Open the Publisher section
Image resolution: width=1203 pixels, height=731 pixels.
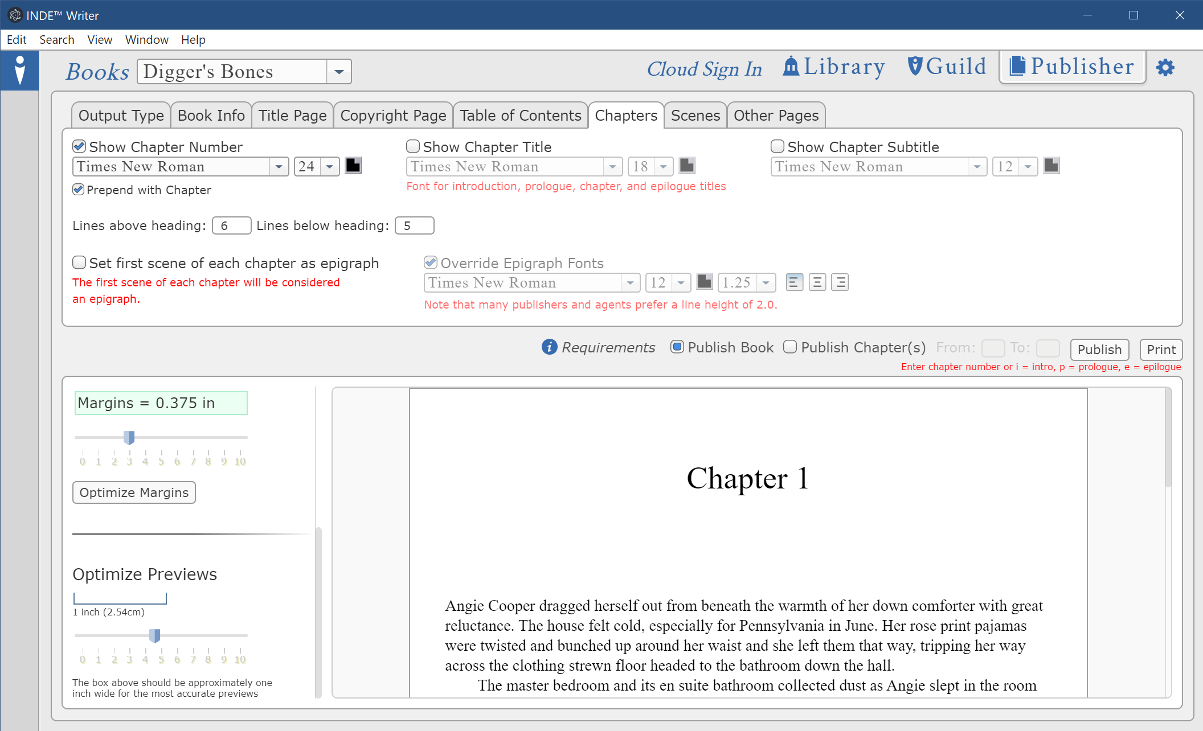[x=1072, y=67]
